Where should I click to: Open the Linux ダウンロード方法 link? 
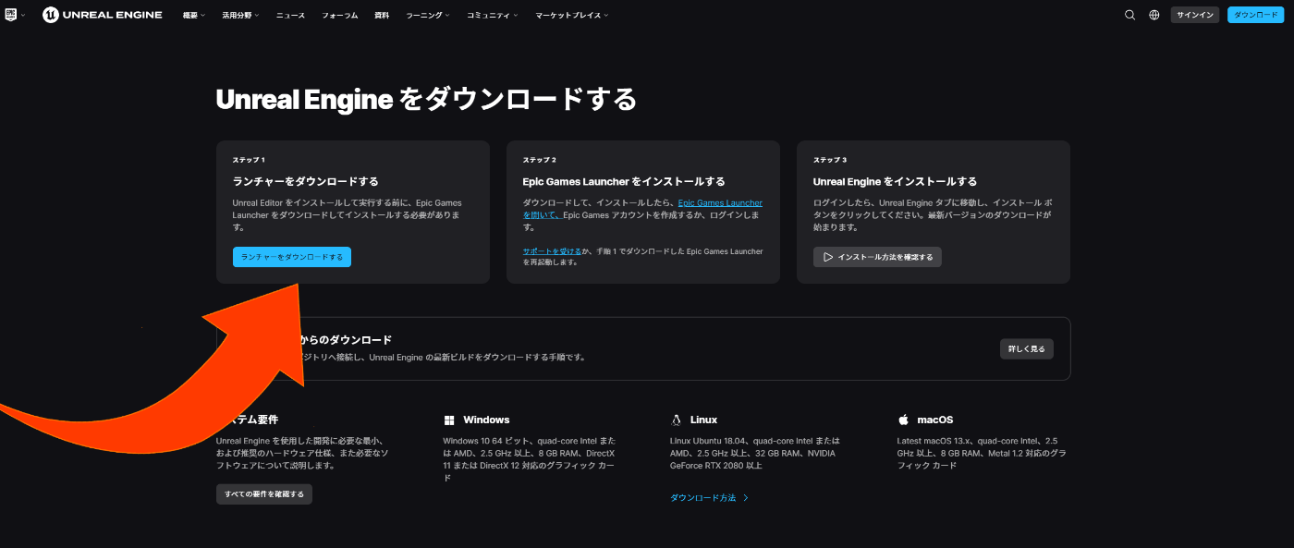[709, 497]
